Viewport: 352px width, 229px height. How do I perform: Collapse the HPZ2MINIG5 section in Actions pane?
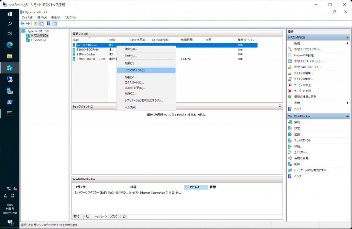(x=347, y=37)
